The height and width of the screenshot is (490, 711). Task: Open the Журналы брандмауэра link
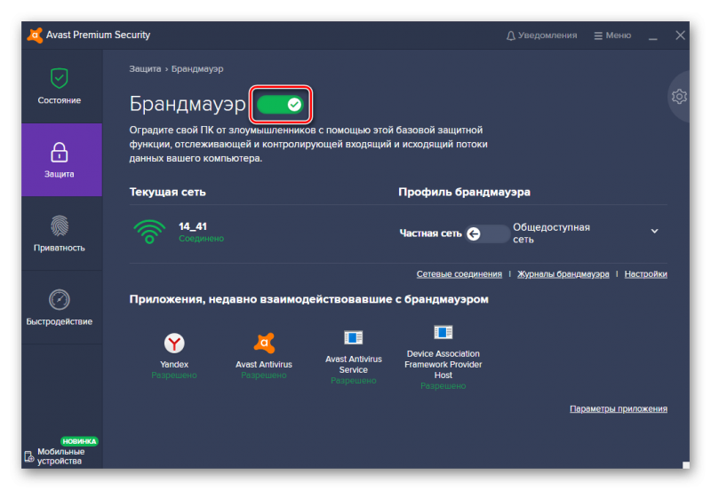click(x=563, y=274)
